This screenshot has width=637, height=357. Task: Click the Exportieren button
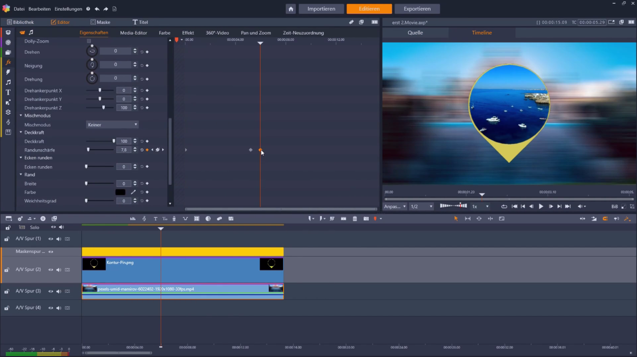point(417,8)
